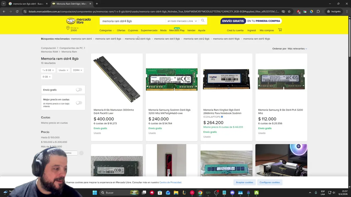Open the Chrome extensions puzzle icon
Viewport: 351px width, 197px height.
(318, 11)
